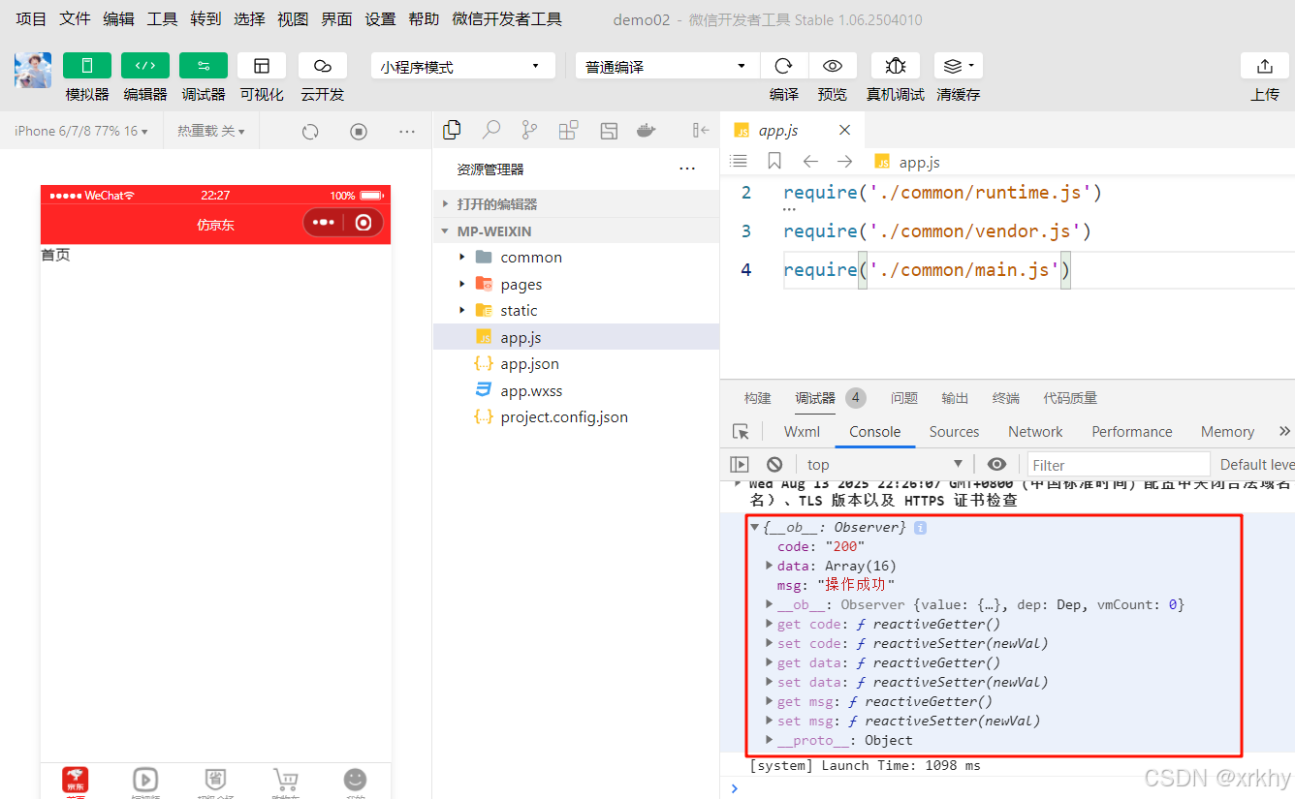Toggle the editor panel button
Screen dimensions: 1295x799
coord(145,66)
